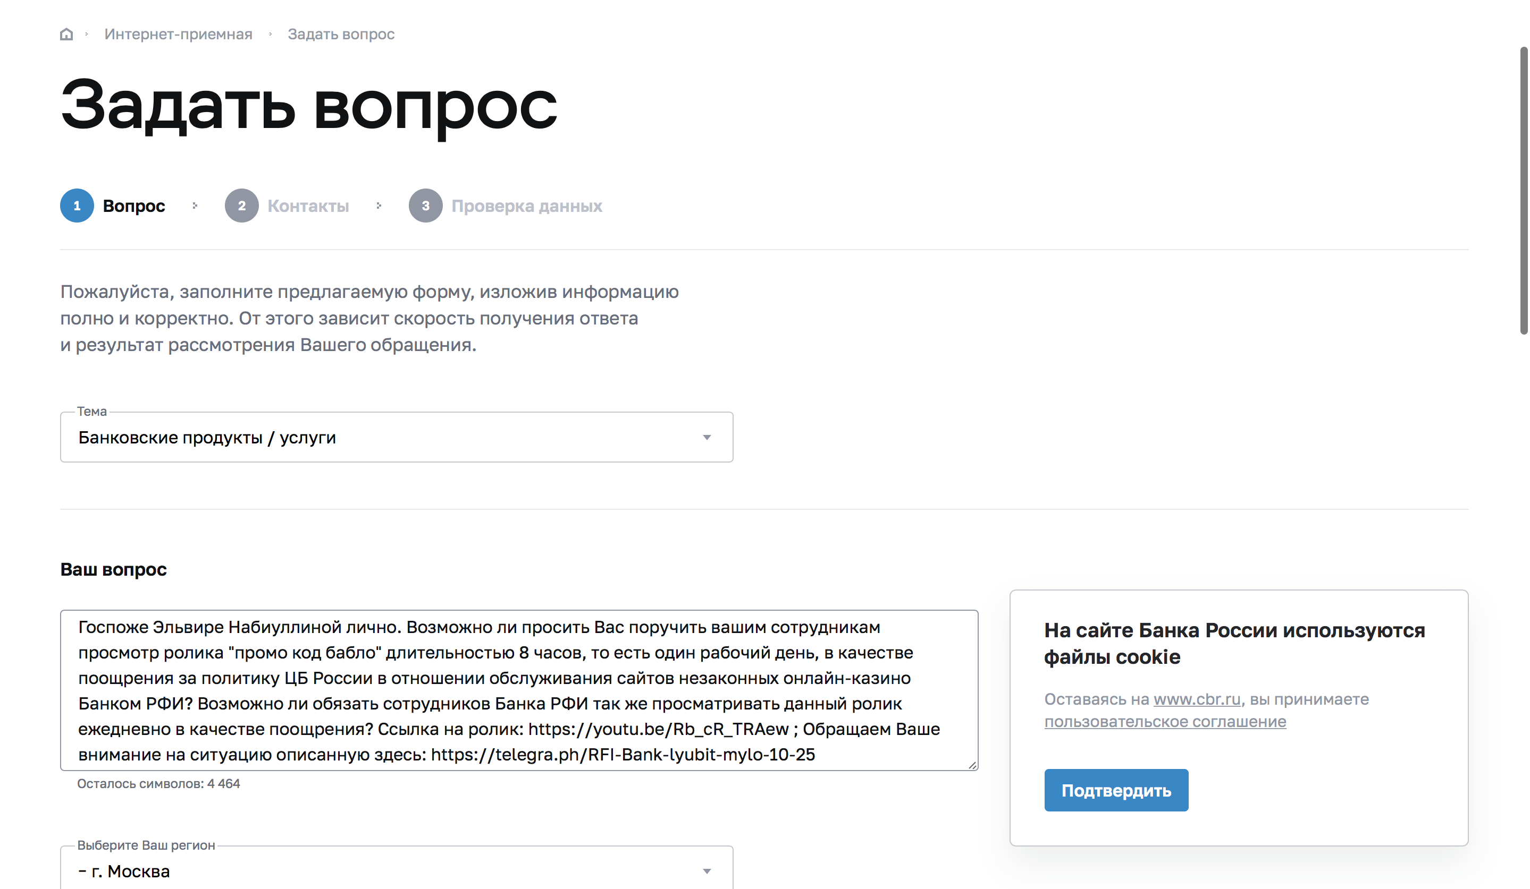1530x889 pixels.
Task: Click the region dropdown arrow
Action: (x=707, y=871)
